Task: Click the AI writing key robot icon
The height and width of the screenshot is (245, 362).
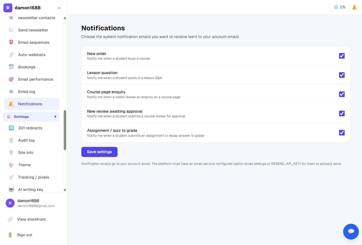Action: [11, 189]
